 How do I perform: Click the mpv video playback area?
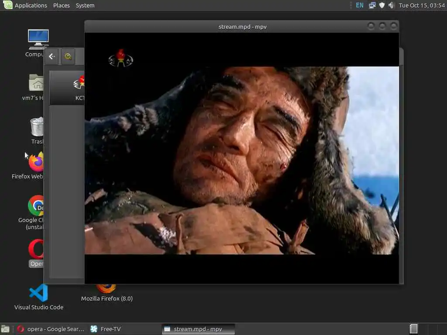click(x=242, y=158)
